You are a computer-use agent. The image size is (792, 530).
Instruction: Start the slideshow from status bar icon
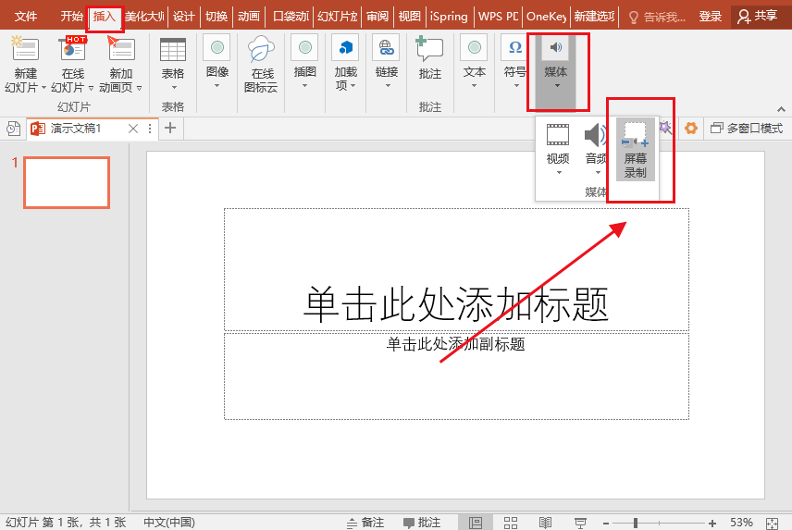(580, 523)
